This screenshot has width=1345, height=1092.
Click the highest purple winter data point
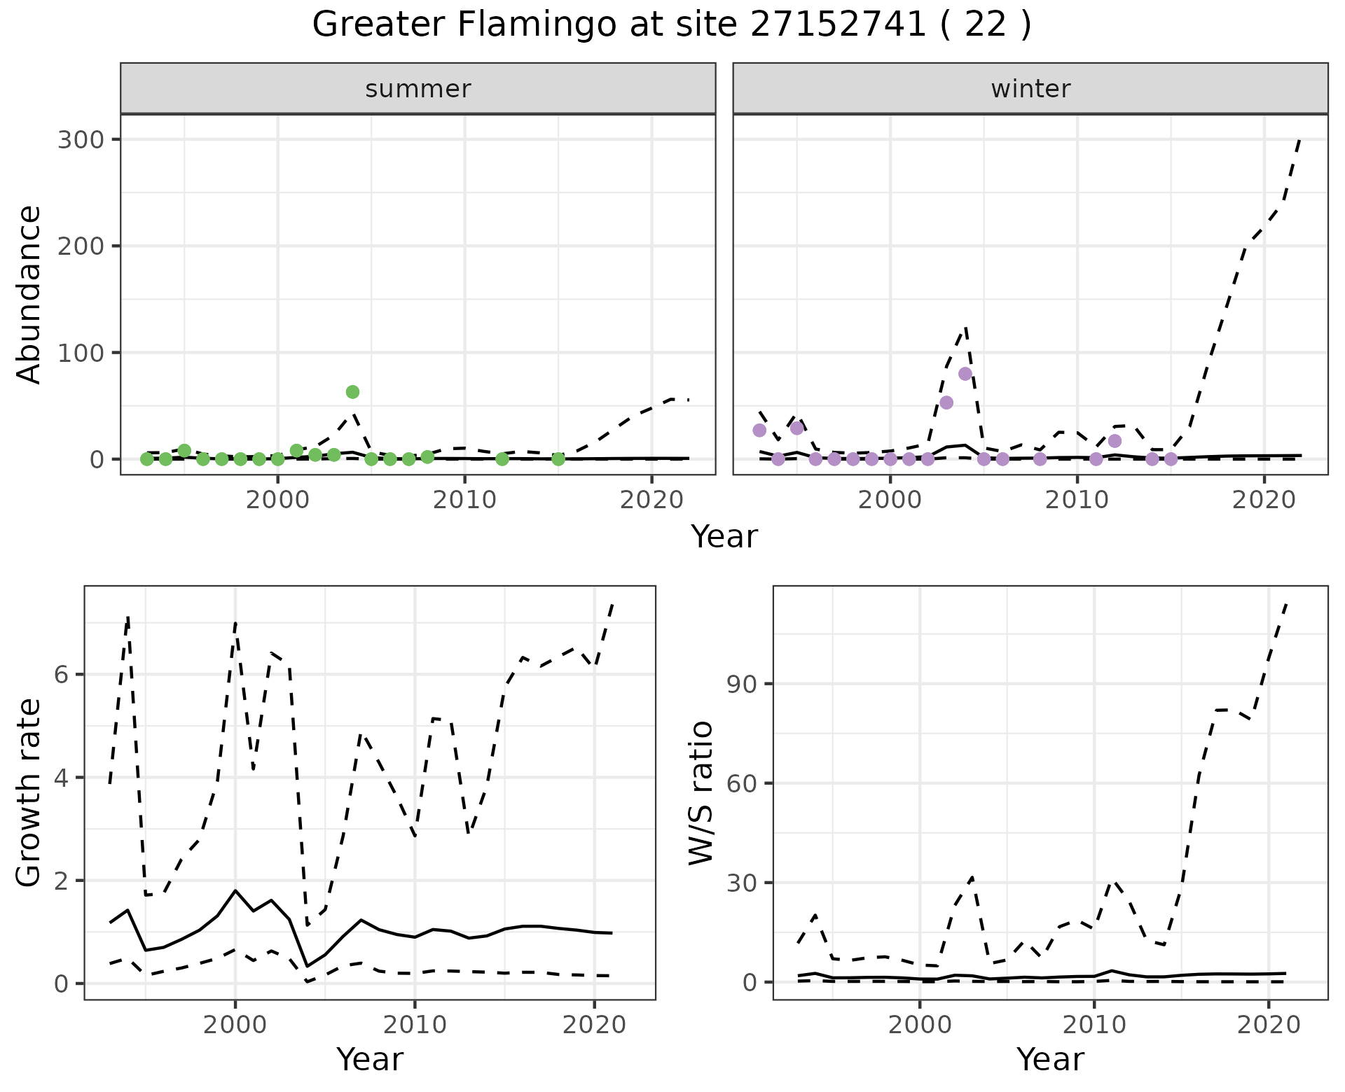pos(965,374)
